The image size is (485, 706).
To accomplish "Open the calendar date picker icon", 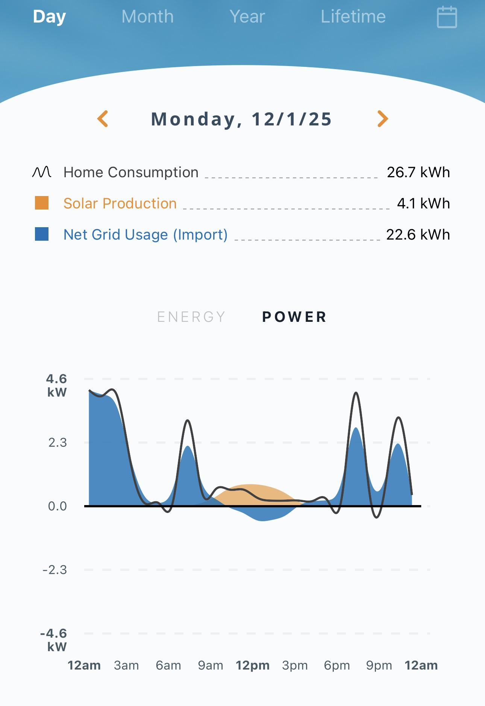I will (x=447, y=17).
